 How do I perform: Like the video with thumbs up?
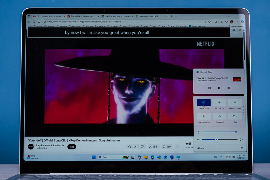click(x=132, y=147)
